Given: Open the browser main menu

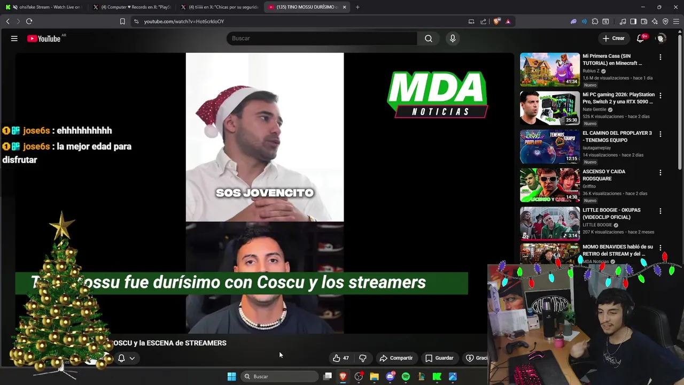Looking at the screenshot, I should 677,21.
